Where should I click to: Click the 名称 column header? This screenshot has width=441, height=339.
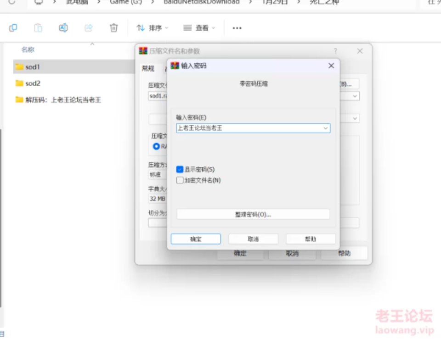pos(28,50)
